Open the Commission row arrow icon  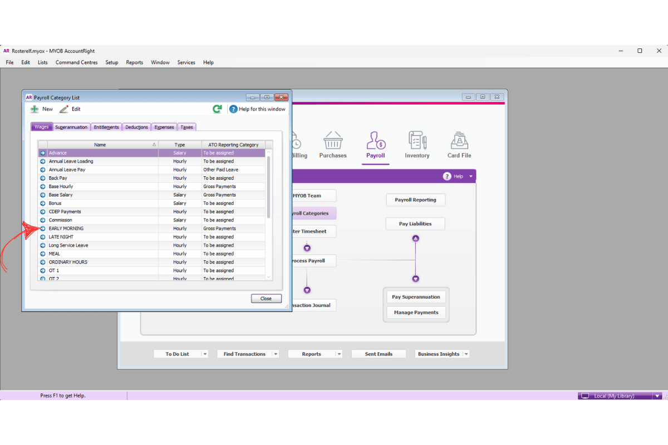tap(43, 220)
